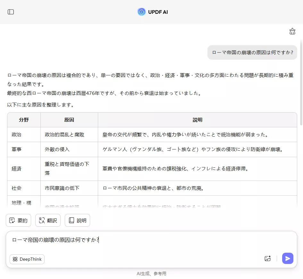Click the 要約 summarize button

point(18,220)
